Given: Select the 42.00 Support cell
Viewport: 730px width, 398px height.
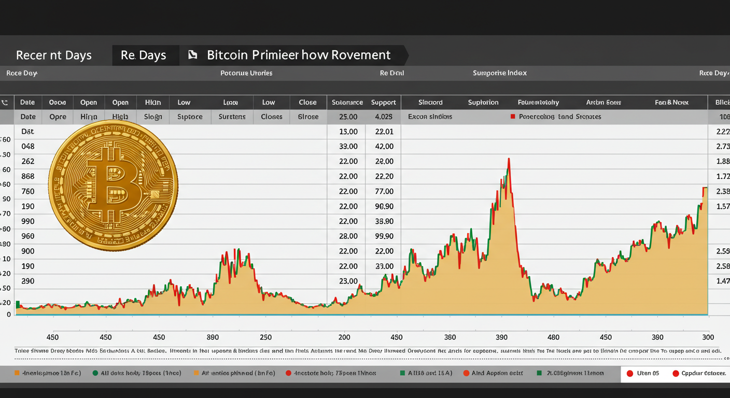Looking at the screenshot, I should click(384, 147).
